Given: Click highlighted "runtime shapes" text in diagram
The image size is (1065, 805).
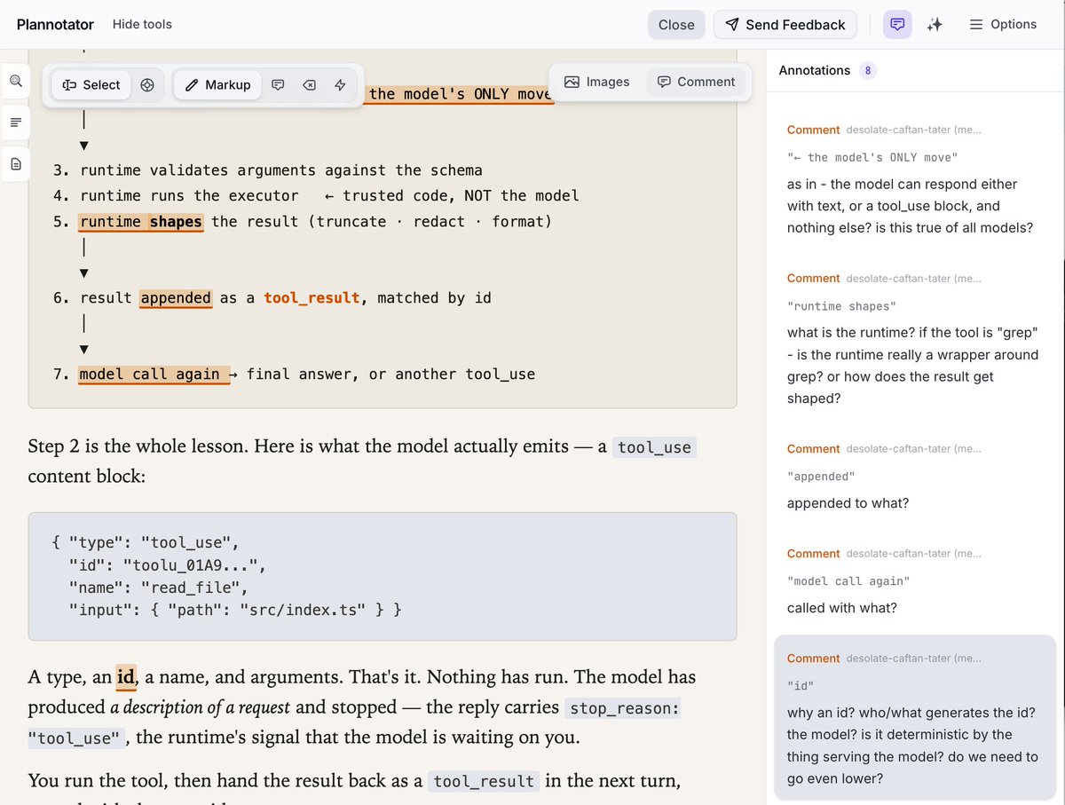Looking at the screenshot, I should click(x=141, y=221).
